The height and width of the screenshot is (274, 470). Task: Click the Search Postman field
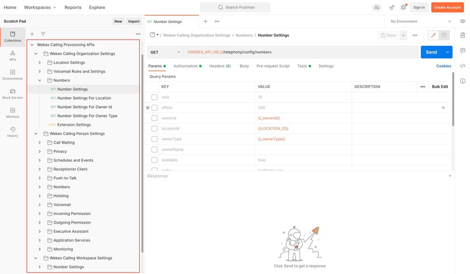(x=235, y=7)
